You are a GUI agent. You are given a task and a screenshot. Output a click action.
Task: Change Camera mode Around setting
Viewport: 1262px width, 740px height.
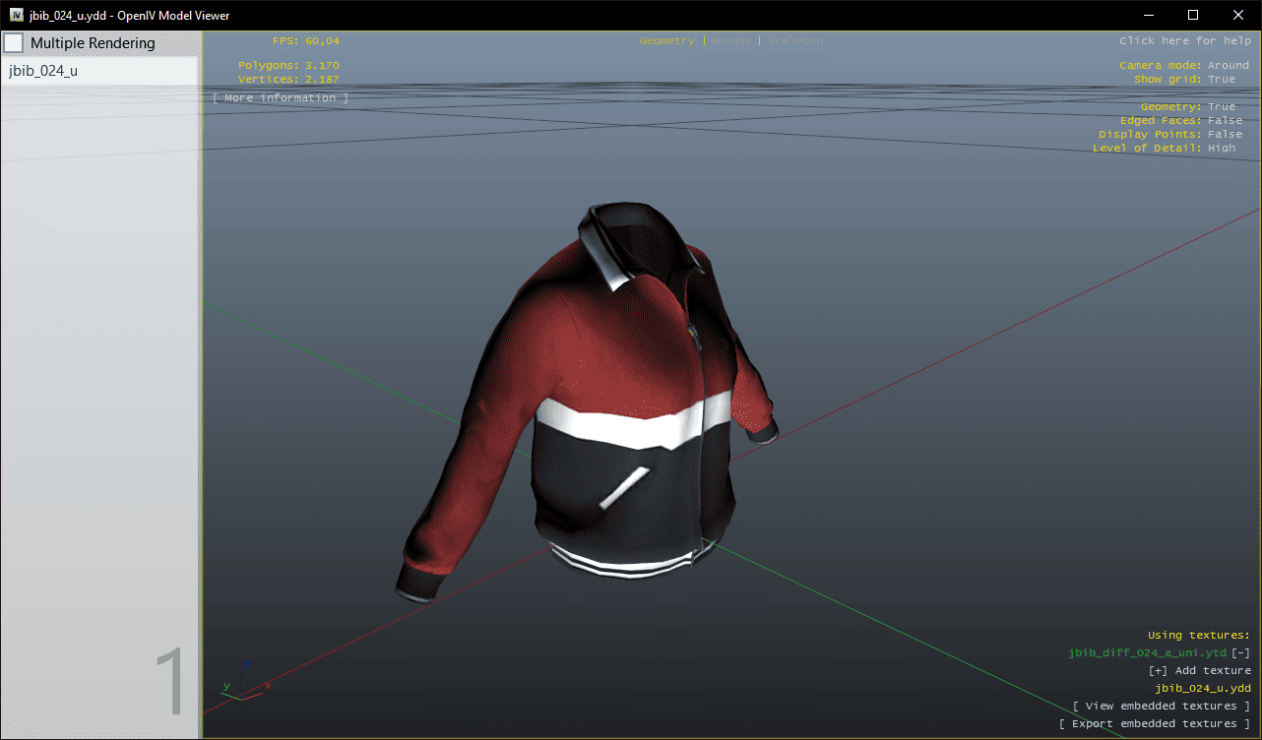[x=1228, y=65]
